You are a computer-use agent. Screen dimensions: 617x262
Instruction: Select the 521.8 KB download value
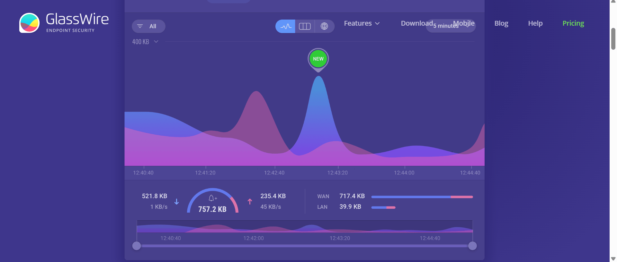[x=155, y=196]
